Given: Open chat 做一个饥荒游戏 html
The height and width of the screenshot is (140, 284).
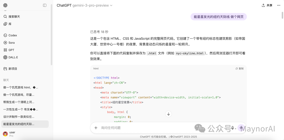Looking at the screenshot, I should (25, 87).
